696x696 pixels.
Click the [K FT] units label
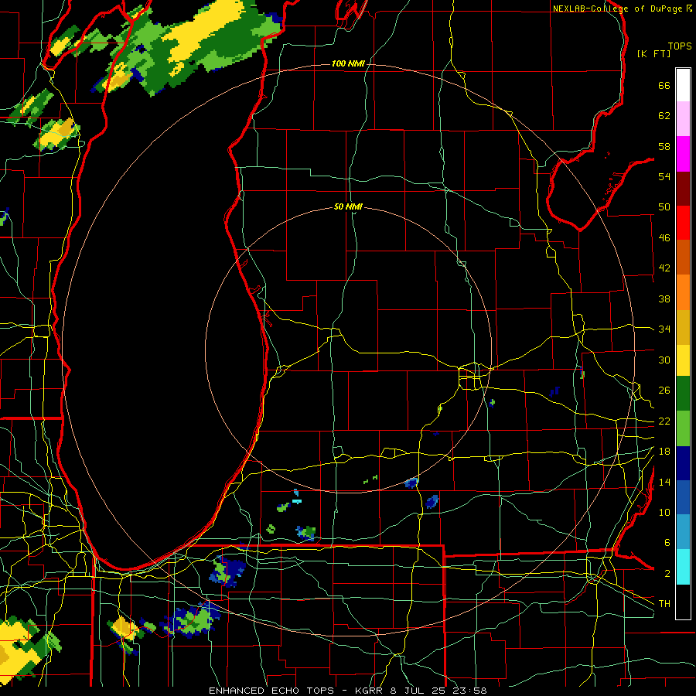pyautogui.click(x=653, y=53)
